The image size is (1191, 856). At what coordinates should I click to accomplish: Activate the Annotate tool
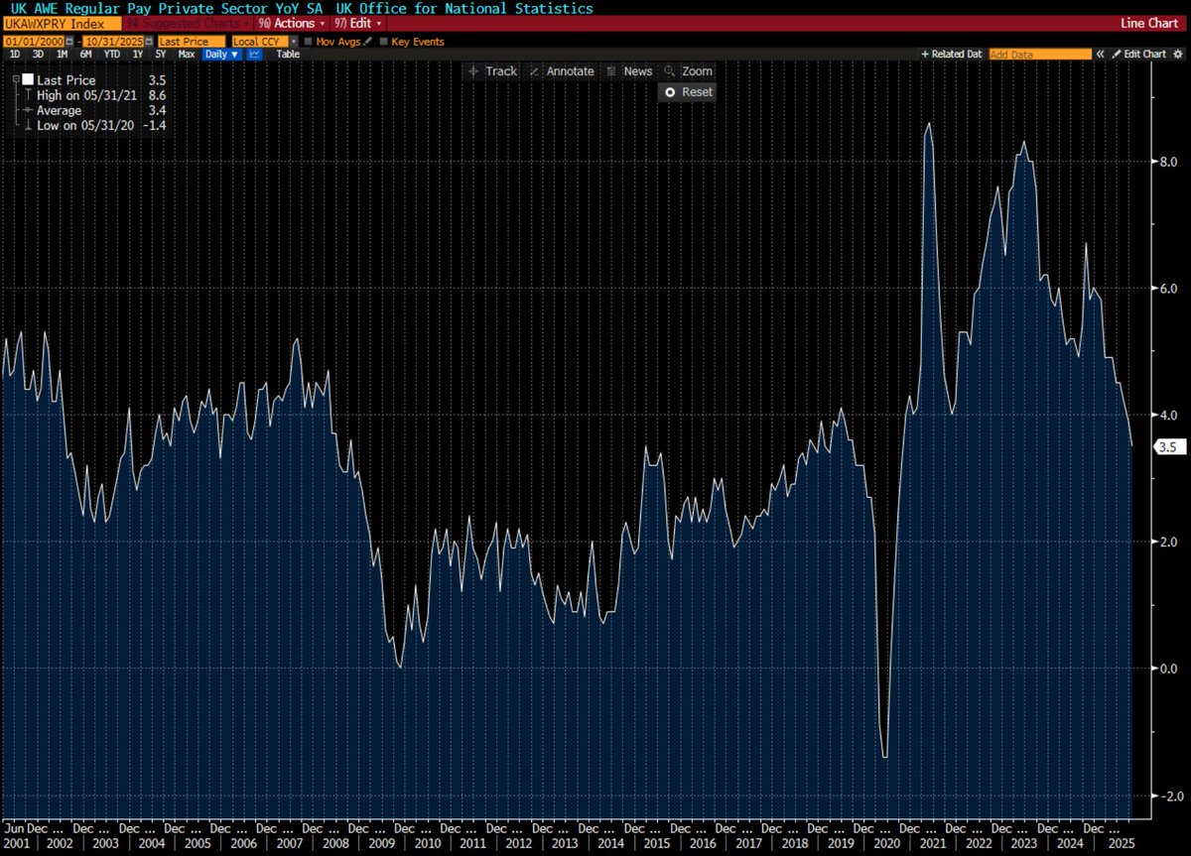(563, 71)
